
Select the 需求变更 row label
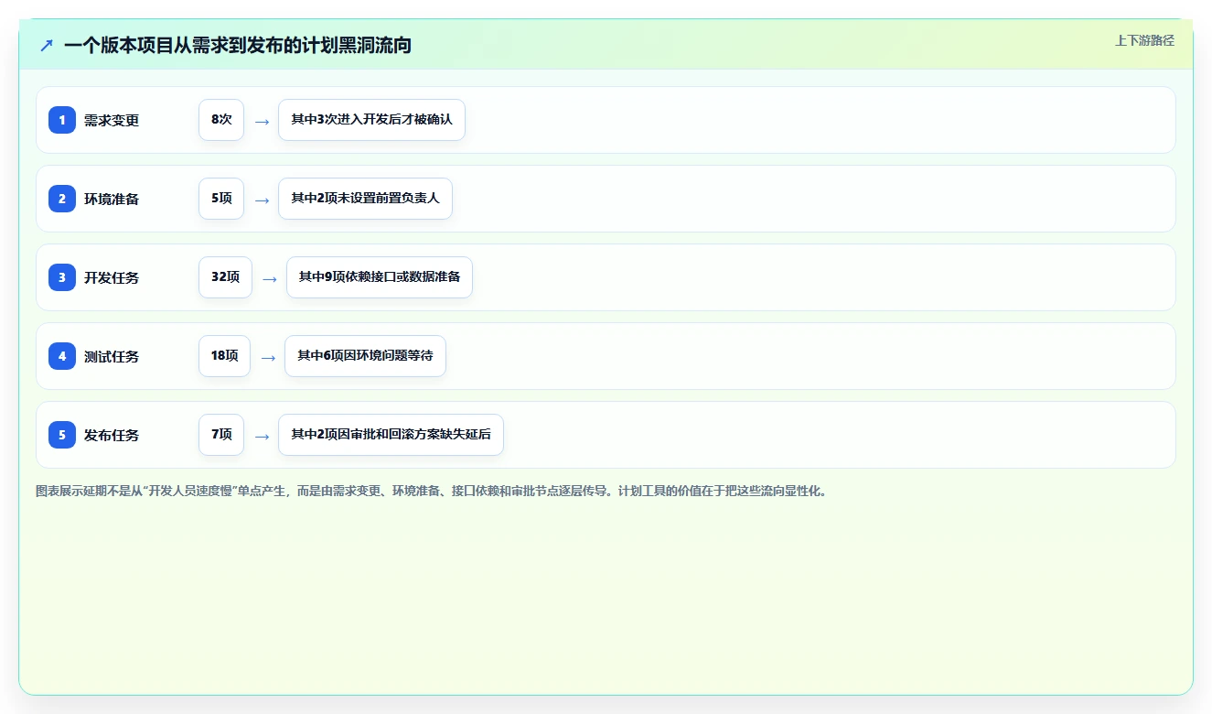(112, 120)
